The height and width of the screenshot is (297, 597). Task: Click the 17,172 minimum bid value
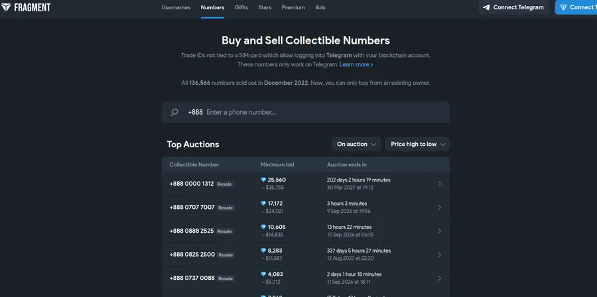pyautogui.click(x=275, y=204)
